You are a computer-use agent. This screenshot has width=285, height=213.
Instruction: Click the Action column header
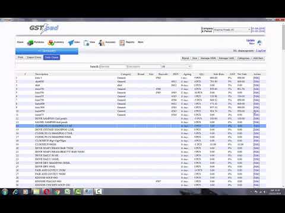[257, 74]
